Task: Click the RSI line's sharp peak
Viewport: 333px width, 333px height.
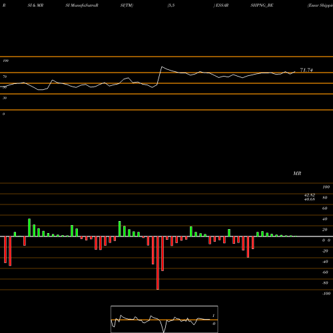Action: tap(162, 67)
